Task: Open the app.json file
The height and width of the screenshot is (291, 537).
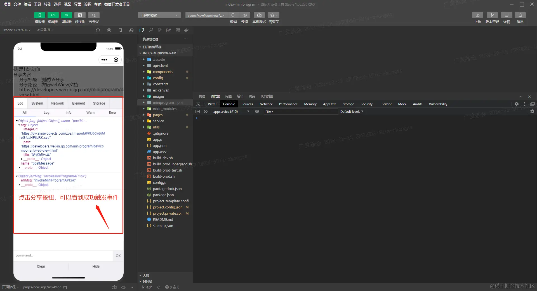Action: pyautogui.click(x=159, y=146)
